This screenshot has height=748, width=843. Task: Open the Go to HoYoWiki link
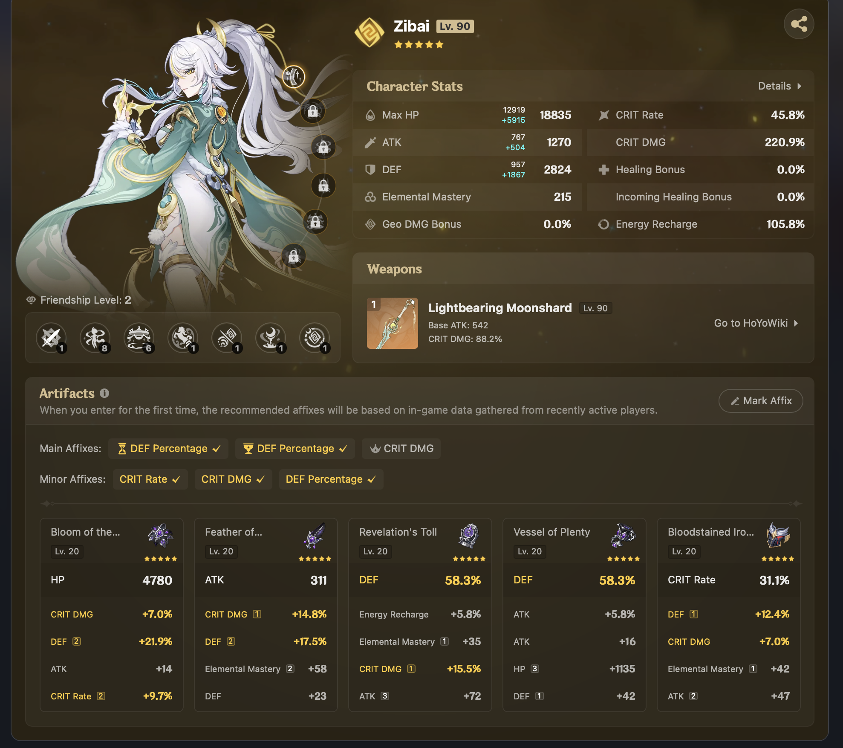point(756,323)
